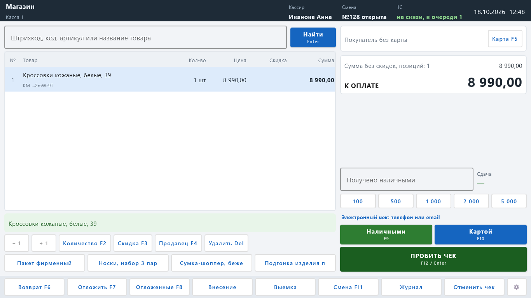Image resolution: width=531 pixels, height=298 pixels.
Task: Choose Наличными payment method
Action: [386, 234]
